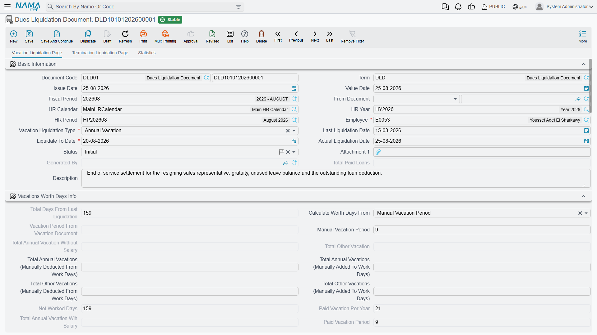
Task: Go to First record
Action: 278,36
